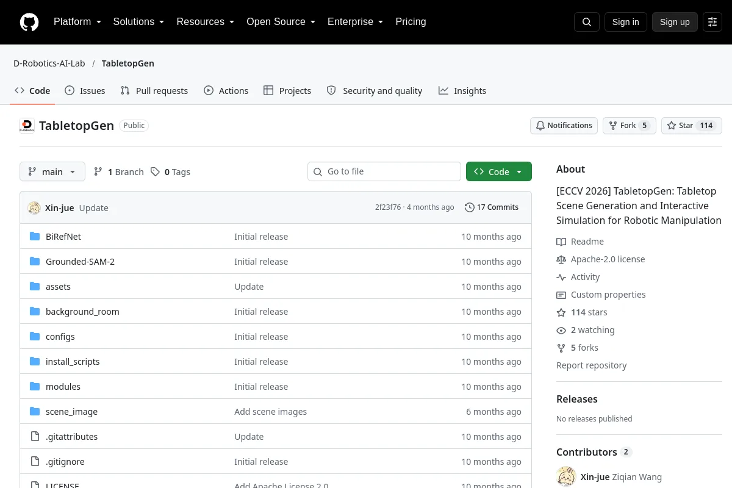
Task: Click the .gitignore file icon
Action: click(x=35, y=462)
